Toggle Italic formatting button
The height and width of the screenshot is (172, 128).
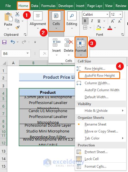pyautogui.click(x=92, y=21)
